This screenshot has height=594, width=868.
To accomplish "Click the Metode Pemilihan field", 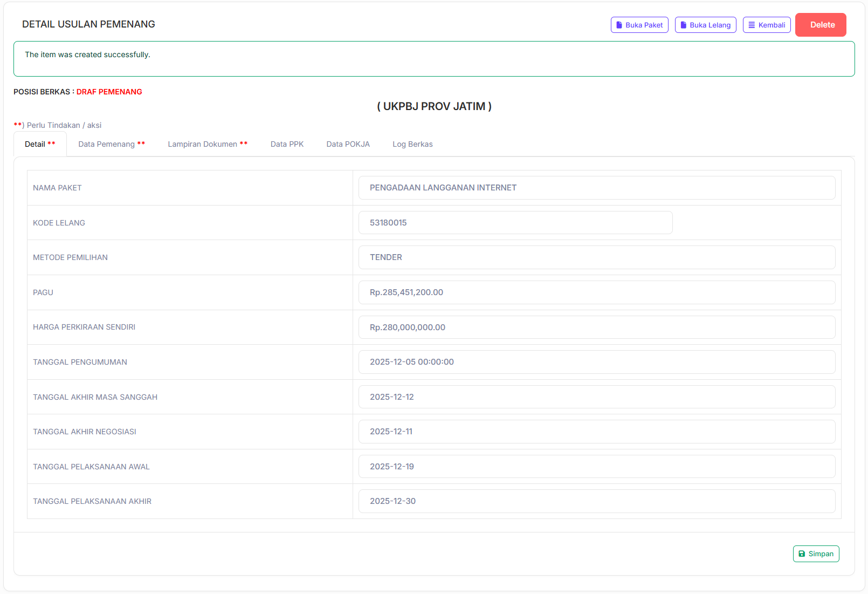I will click(x=596, y=257).
